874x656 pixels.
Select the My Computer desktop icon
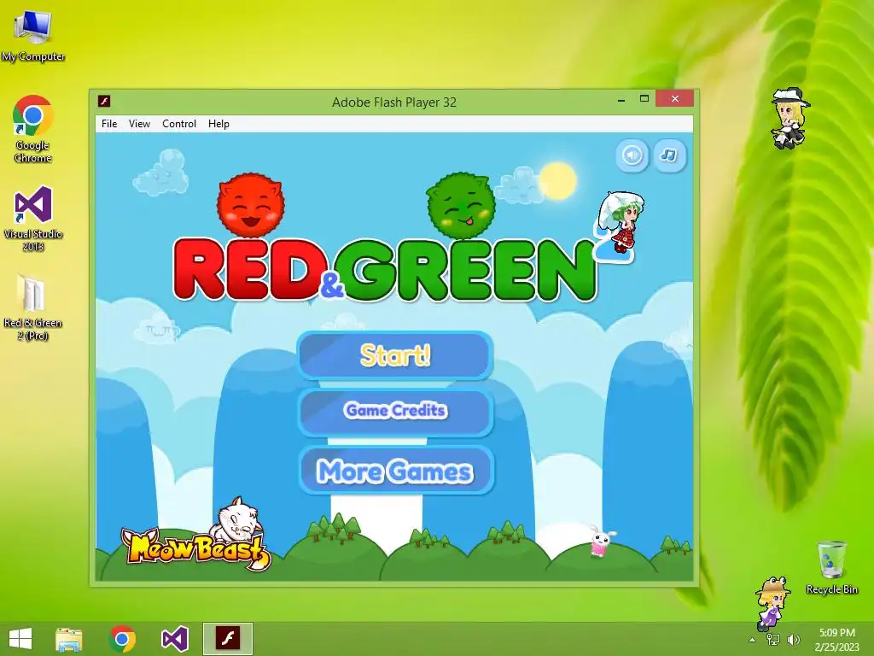click(33, 36)
